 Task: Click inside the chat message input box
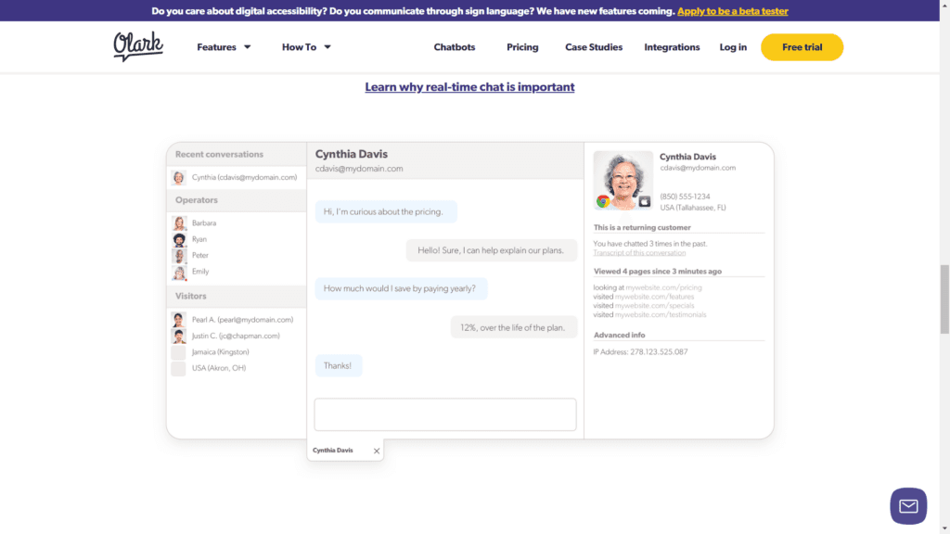coord(445,413)
